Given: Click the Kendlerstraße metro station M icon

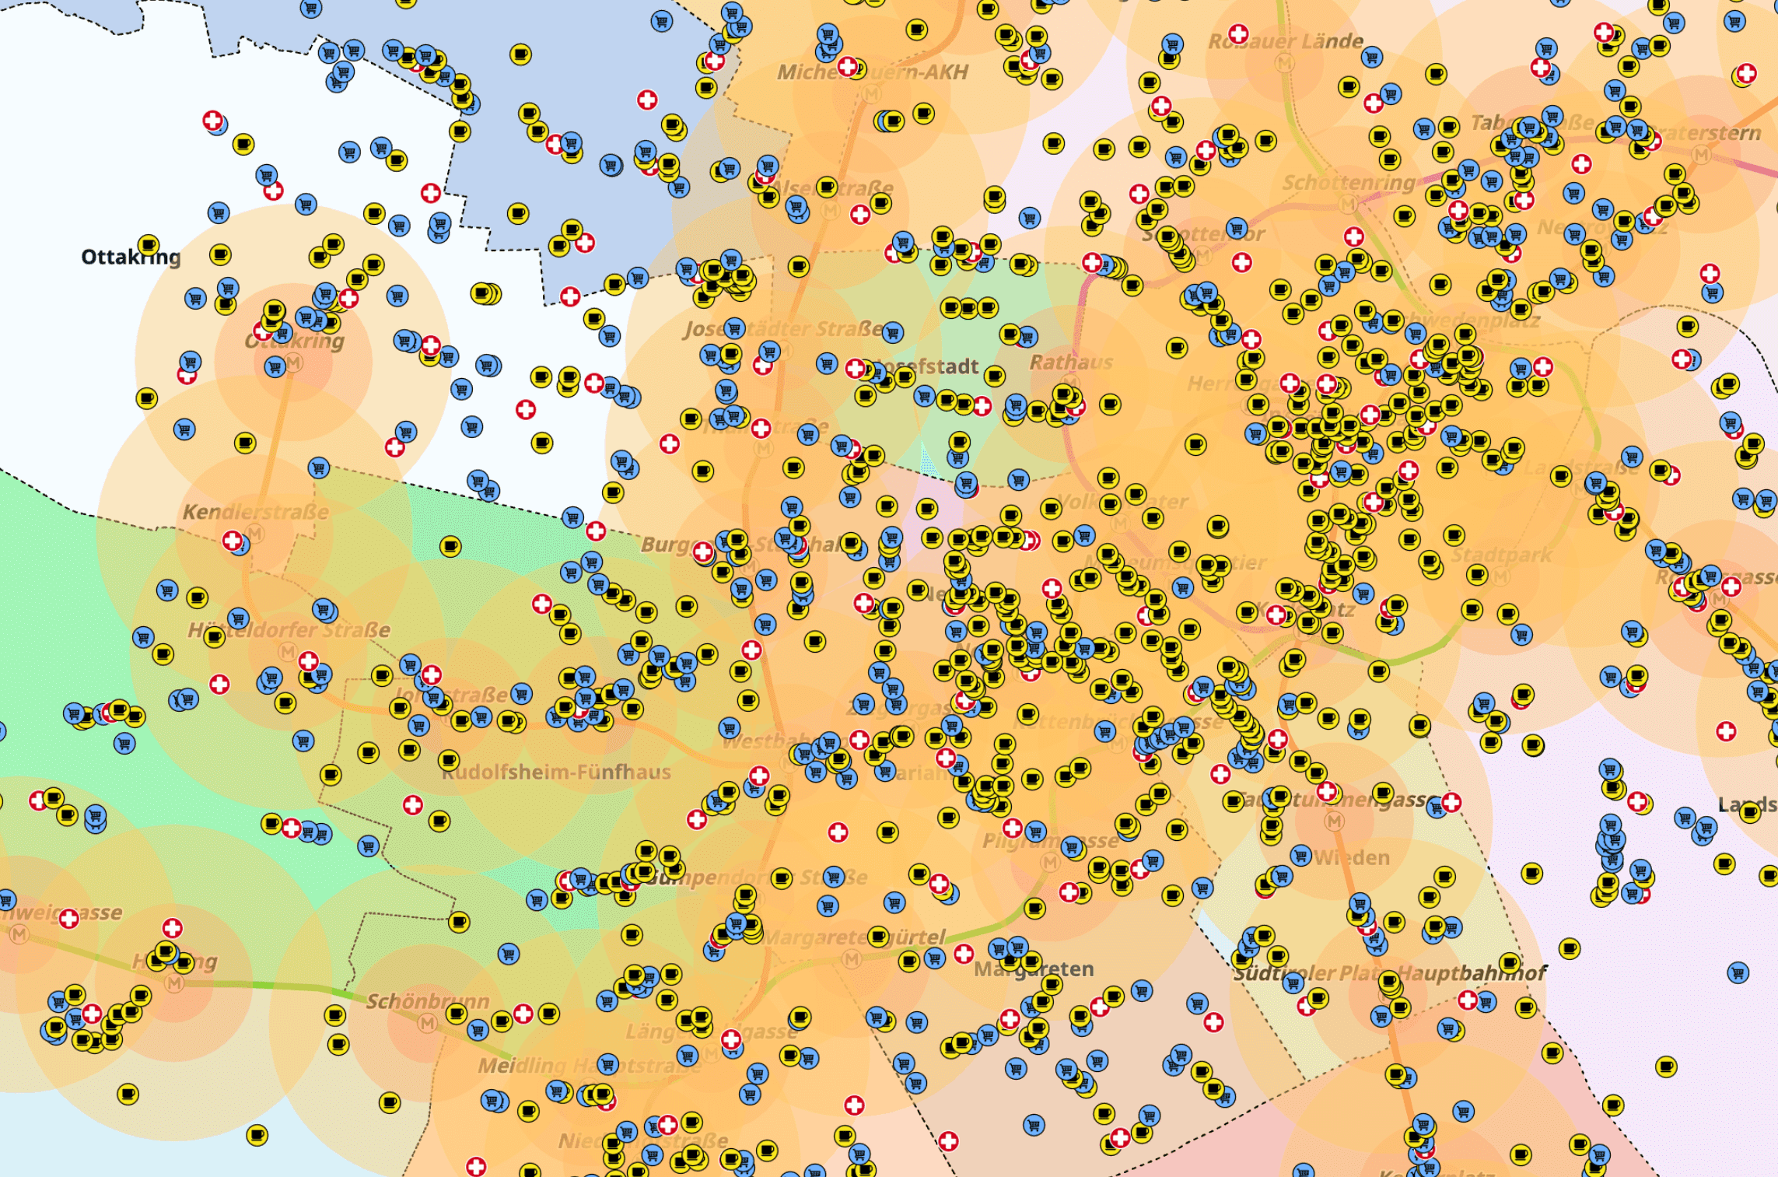Looking at the screenshot, I should click(x=254, y=534).
